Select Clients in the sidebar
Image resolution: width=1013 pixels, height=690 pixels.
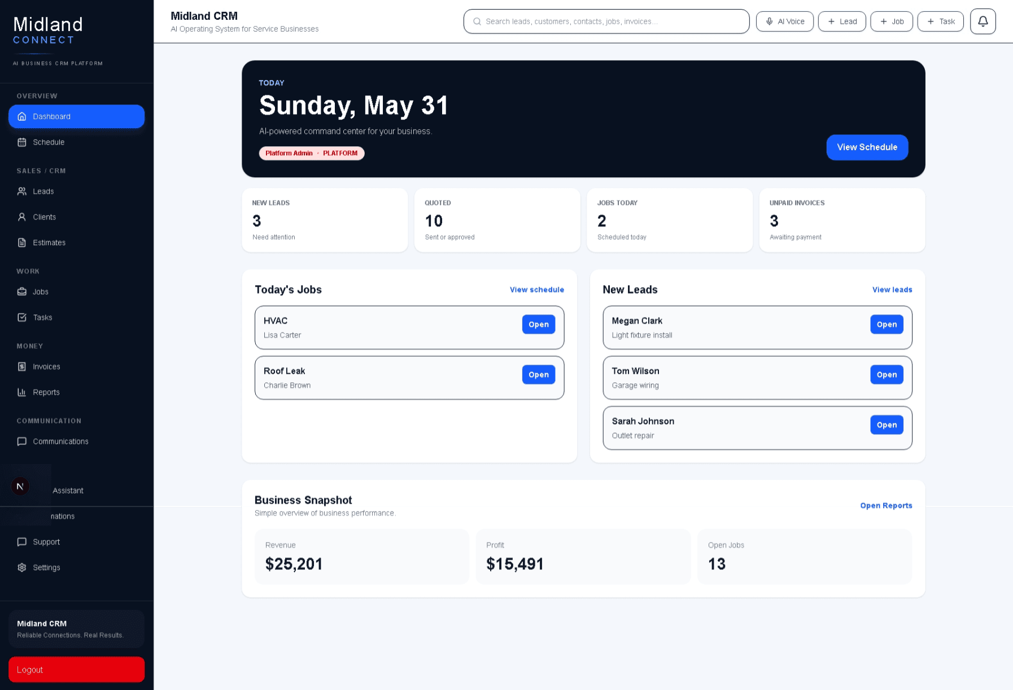pos(76,217)
